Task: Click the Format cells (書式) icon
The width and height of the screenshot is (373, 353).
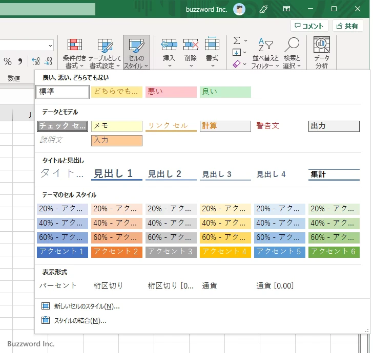Action: tap(212, 44)
